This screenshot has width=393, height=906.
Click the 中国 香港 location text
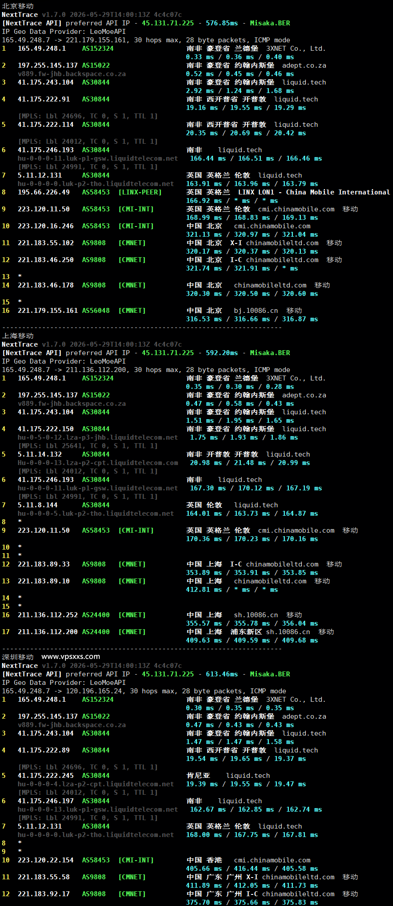point(204,860)
